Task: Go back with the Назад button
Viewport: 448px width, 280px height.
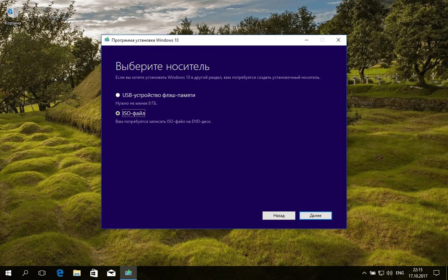Action: point(279,216)
